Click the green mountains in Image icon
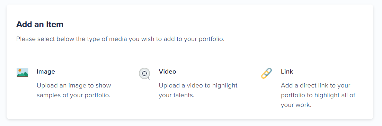The image size is (382, 126). point(23,74)
